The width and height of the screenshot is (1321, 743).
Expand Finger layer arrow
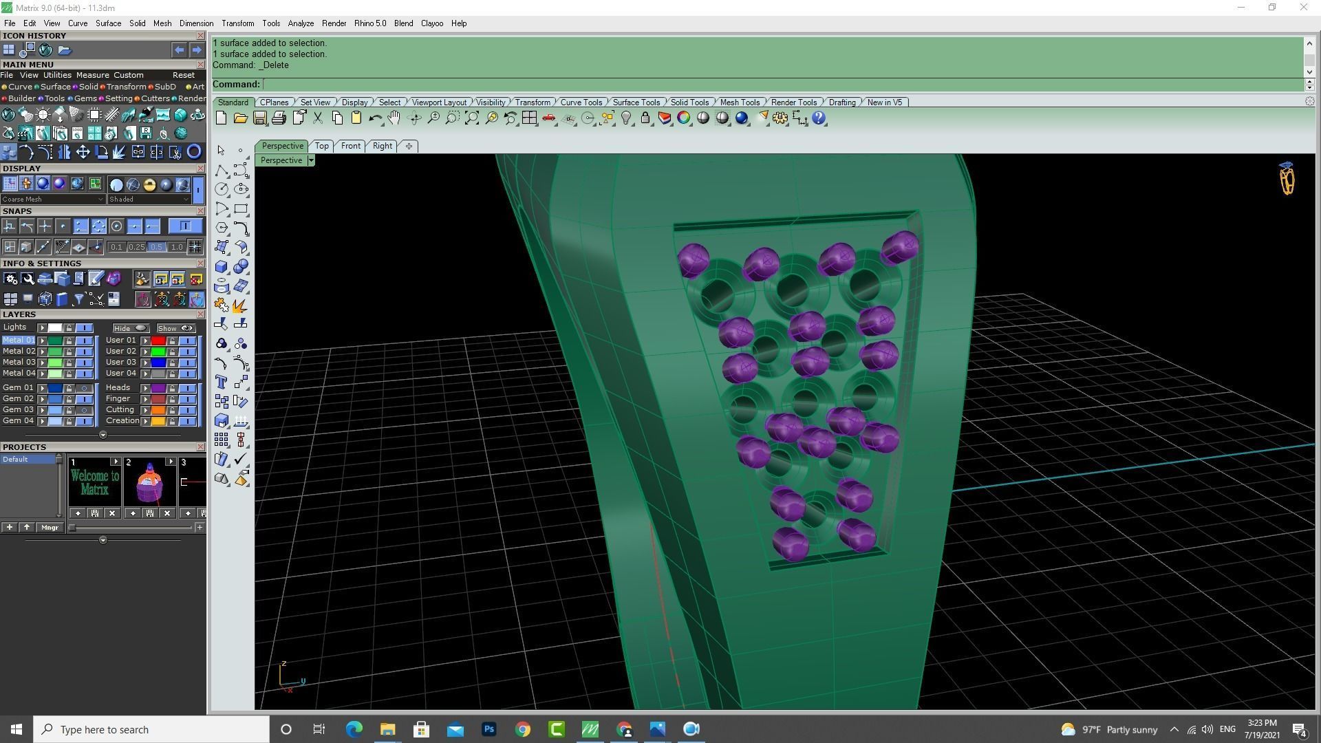pos(145,399)
